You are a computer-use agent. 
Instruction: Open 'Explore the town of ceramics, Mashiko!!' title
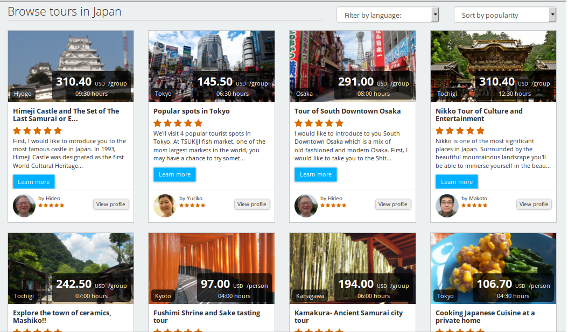pyautogui.click(x=62, y=316)
